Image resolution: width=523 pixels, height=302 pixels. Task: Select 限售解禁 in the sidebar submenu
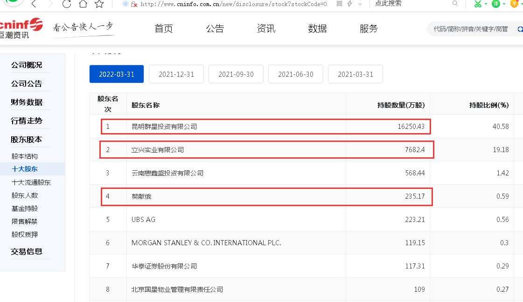click(25, 221)
